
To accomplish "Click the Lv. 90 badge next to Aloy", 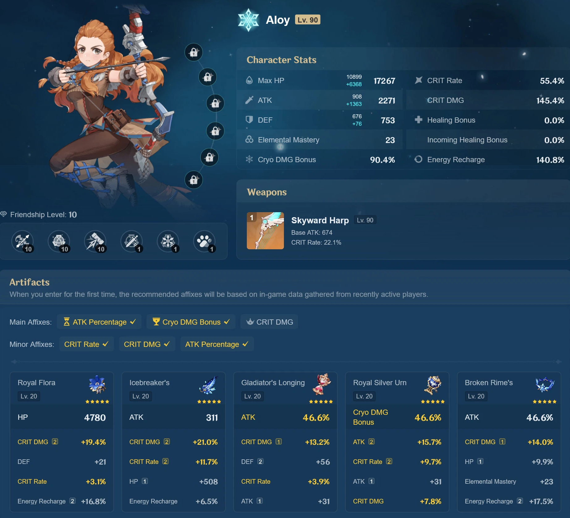I will pyautogui.click(x=308, y=20).
